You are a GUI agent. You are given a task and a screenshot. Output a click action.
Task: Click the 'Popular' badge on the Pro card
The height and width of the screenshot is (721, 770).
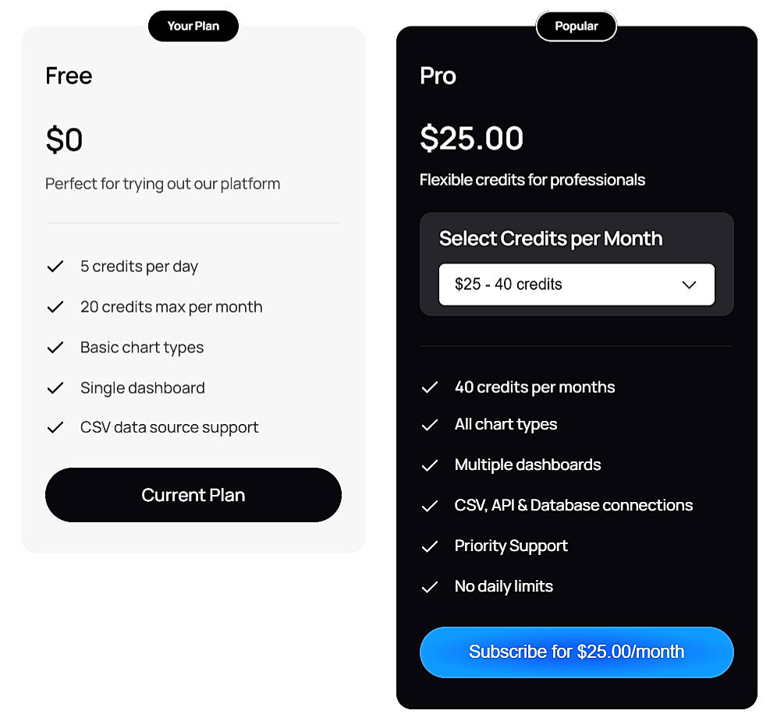tap(576, 26)
